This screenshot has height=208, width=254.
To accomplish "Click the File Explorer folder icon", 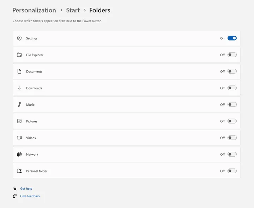I will click(x=19, y=55).
